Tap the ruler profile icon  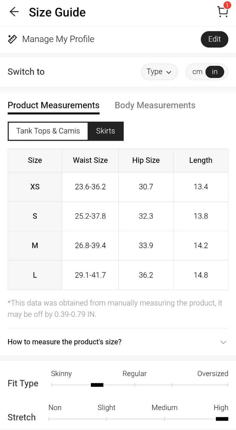click(12, 39)
